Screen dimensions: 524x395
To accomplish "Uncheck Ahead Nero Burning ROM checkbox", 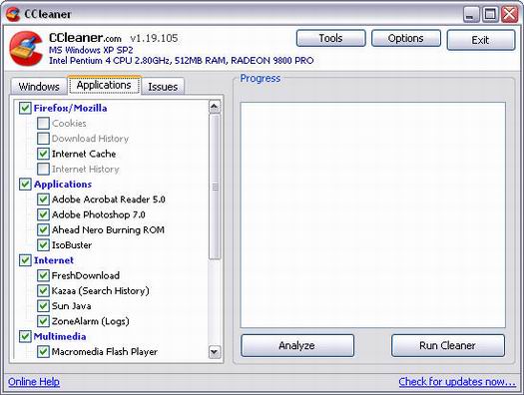I will [x=43, y=229].
